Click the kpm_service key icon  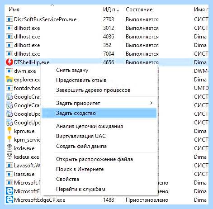pyautogui.click(x=9, y=139)
